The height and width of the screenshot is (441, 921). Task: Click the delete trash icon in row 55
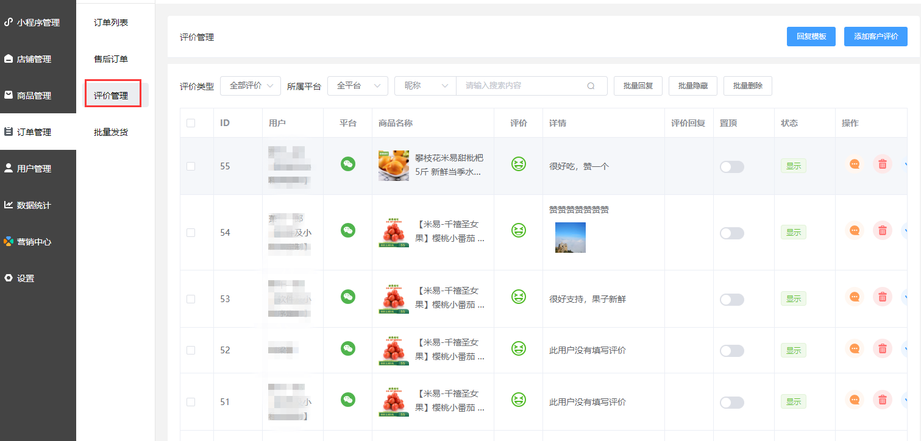[x=882, y=164]
